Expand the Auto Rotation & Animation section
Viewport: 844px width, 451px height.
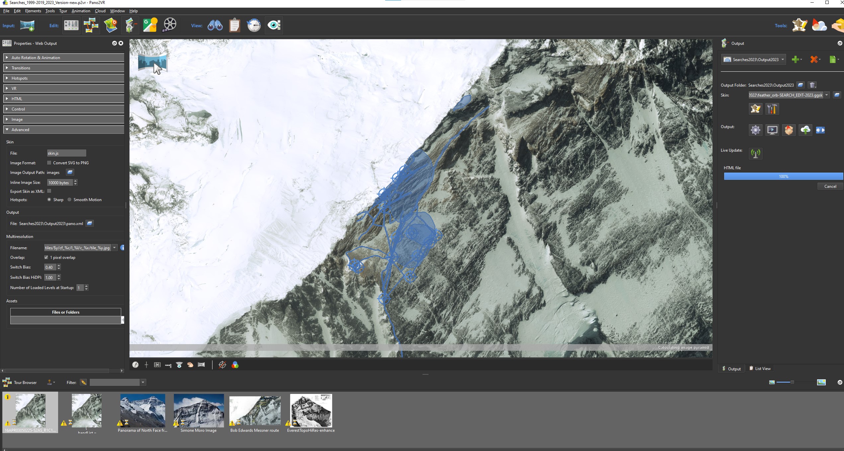64,57
